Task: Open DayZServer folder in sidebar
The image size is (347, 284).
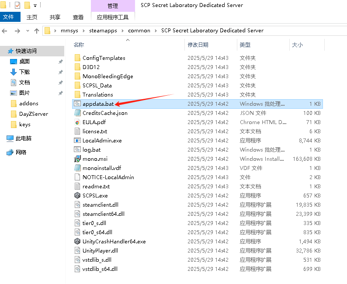Action: (x=34, y=114)
